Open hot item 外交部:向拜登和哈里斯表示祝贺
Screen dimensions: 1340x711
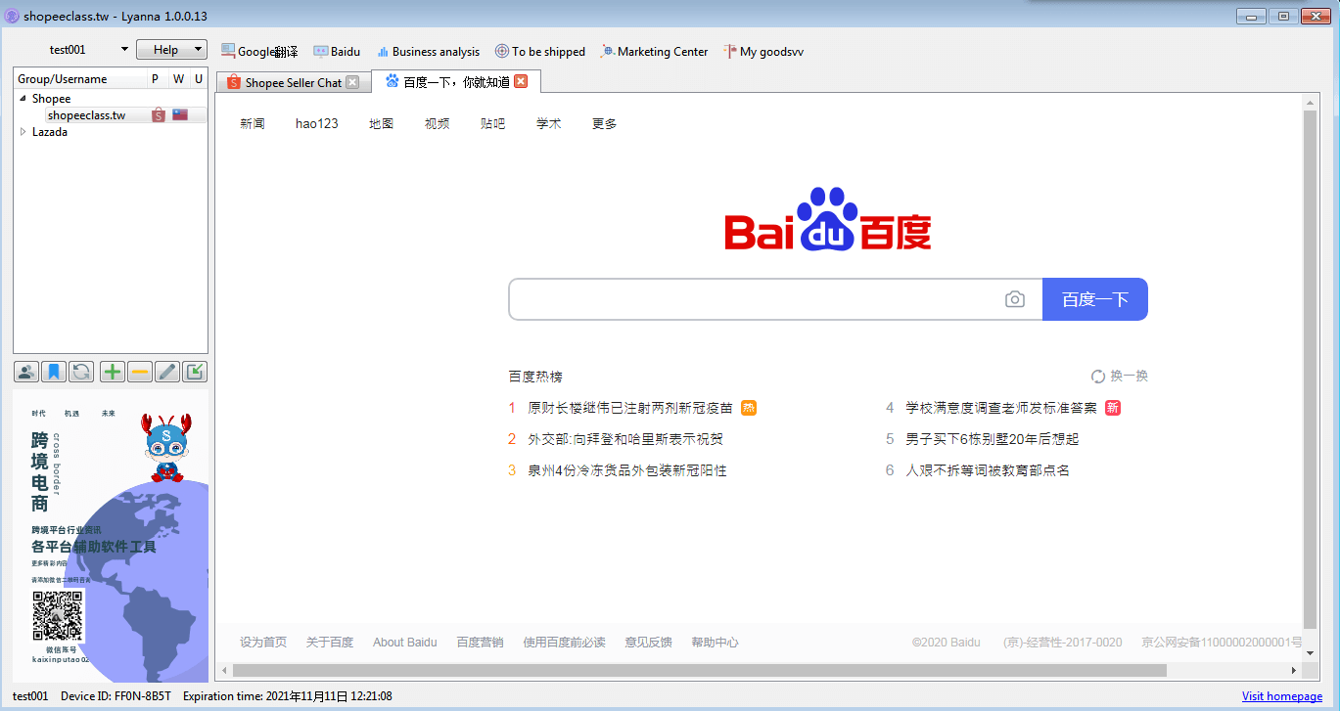[625, 439]
